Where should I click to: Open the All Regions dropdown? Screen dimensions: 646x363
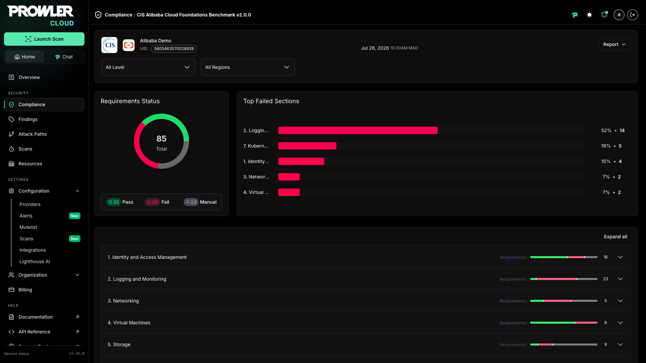(248, 67)
